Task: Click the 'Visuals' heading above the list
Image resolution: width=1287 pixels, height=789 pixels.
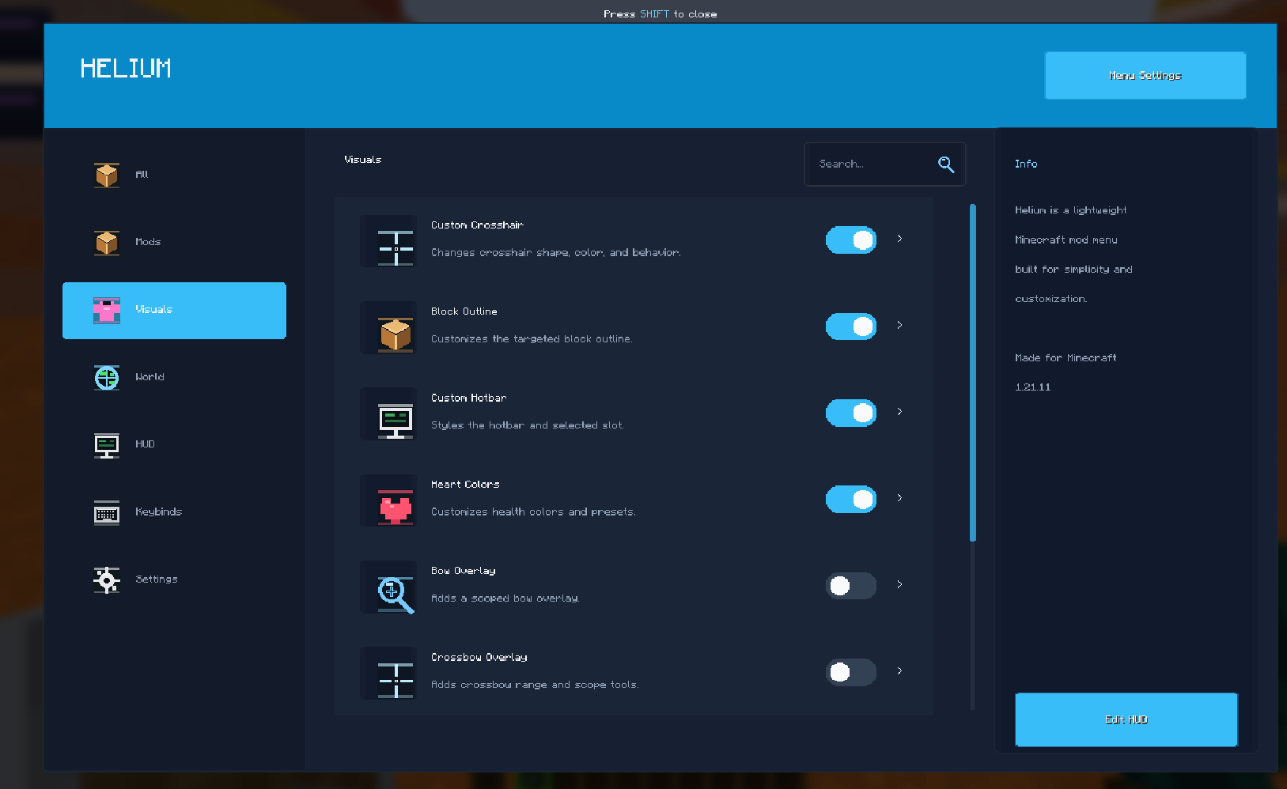Action: (363, 160)
